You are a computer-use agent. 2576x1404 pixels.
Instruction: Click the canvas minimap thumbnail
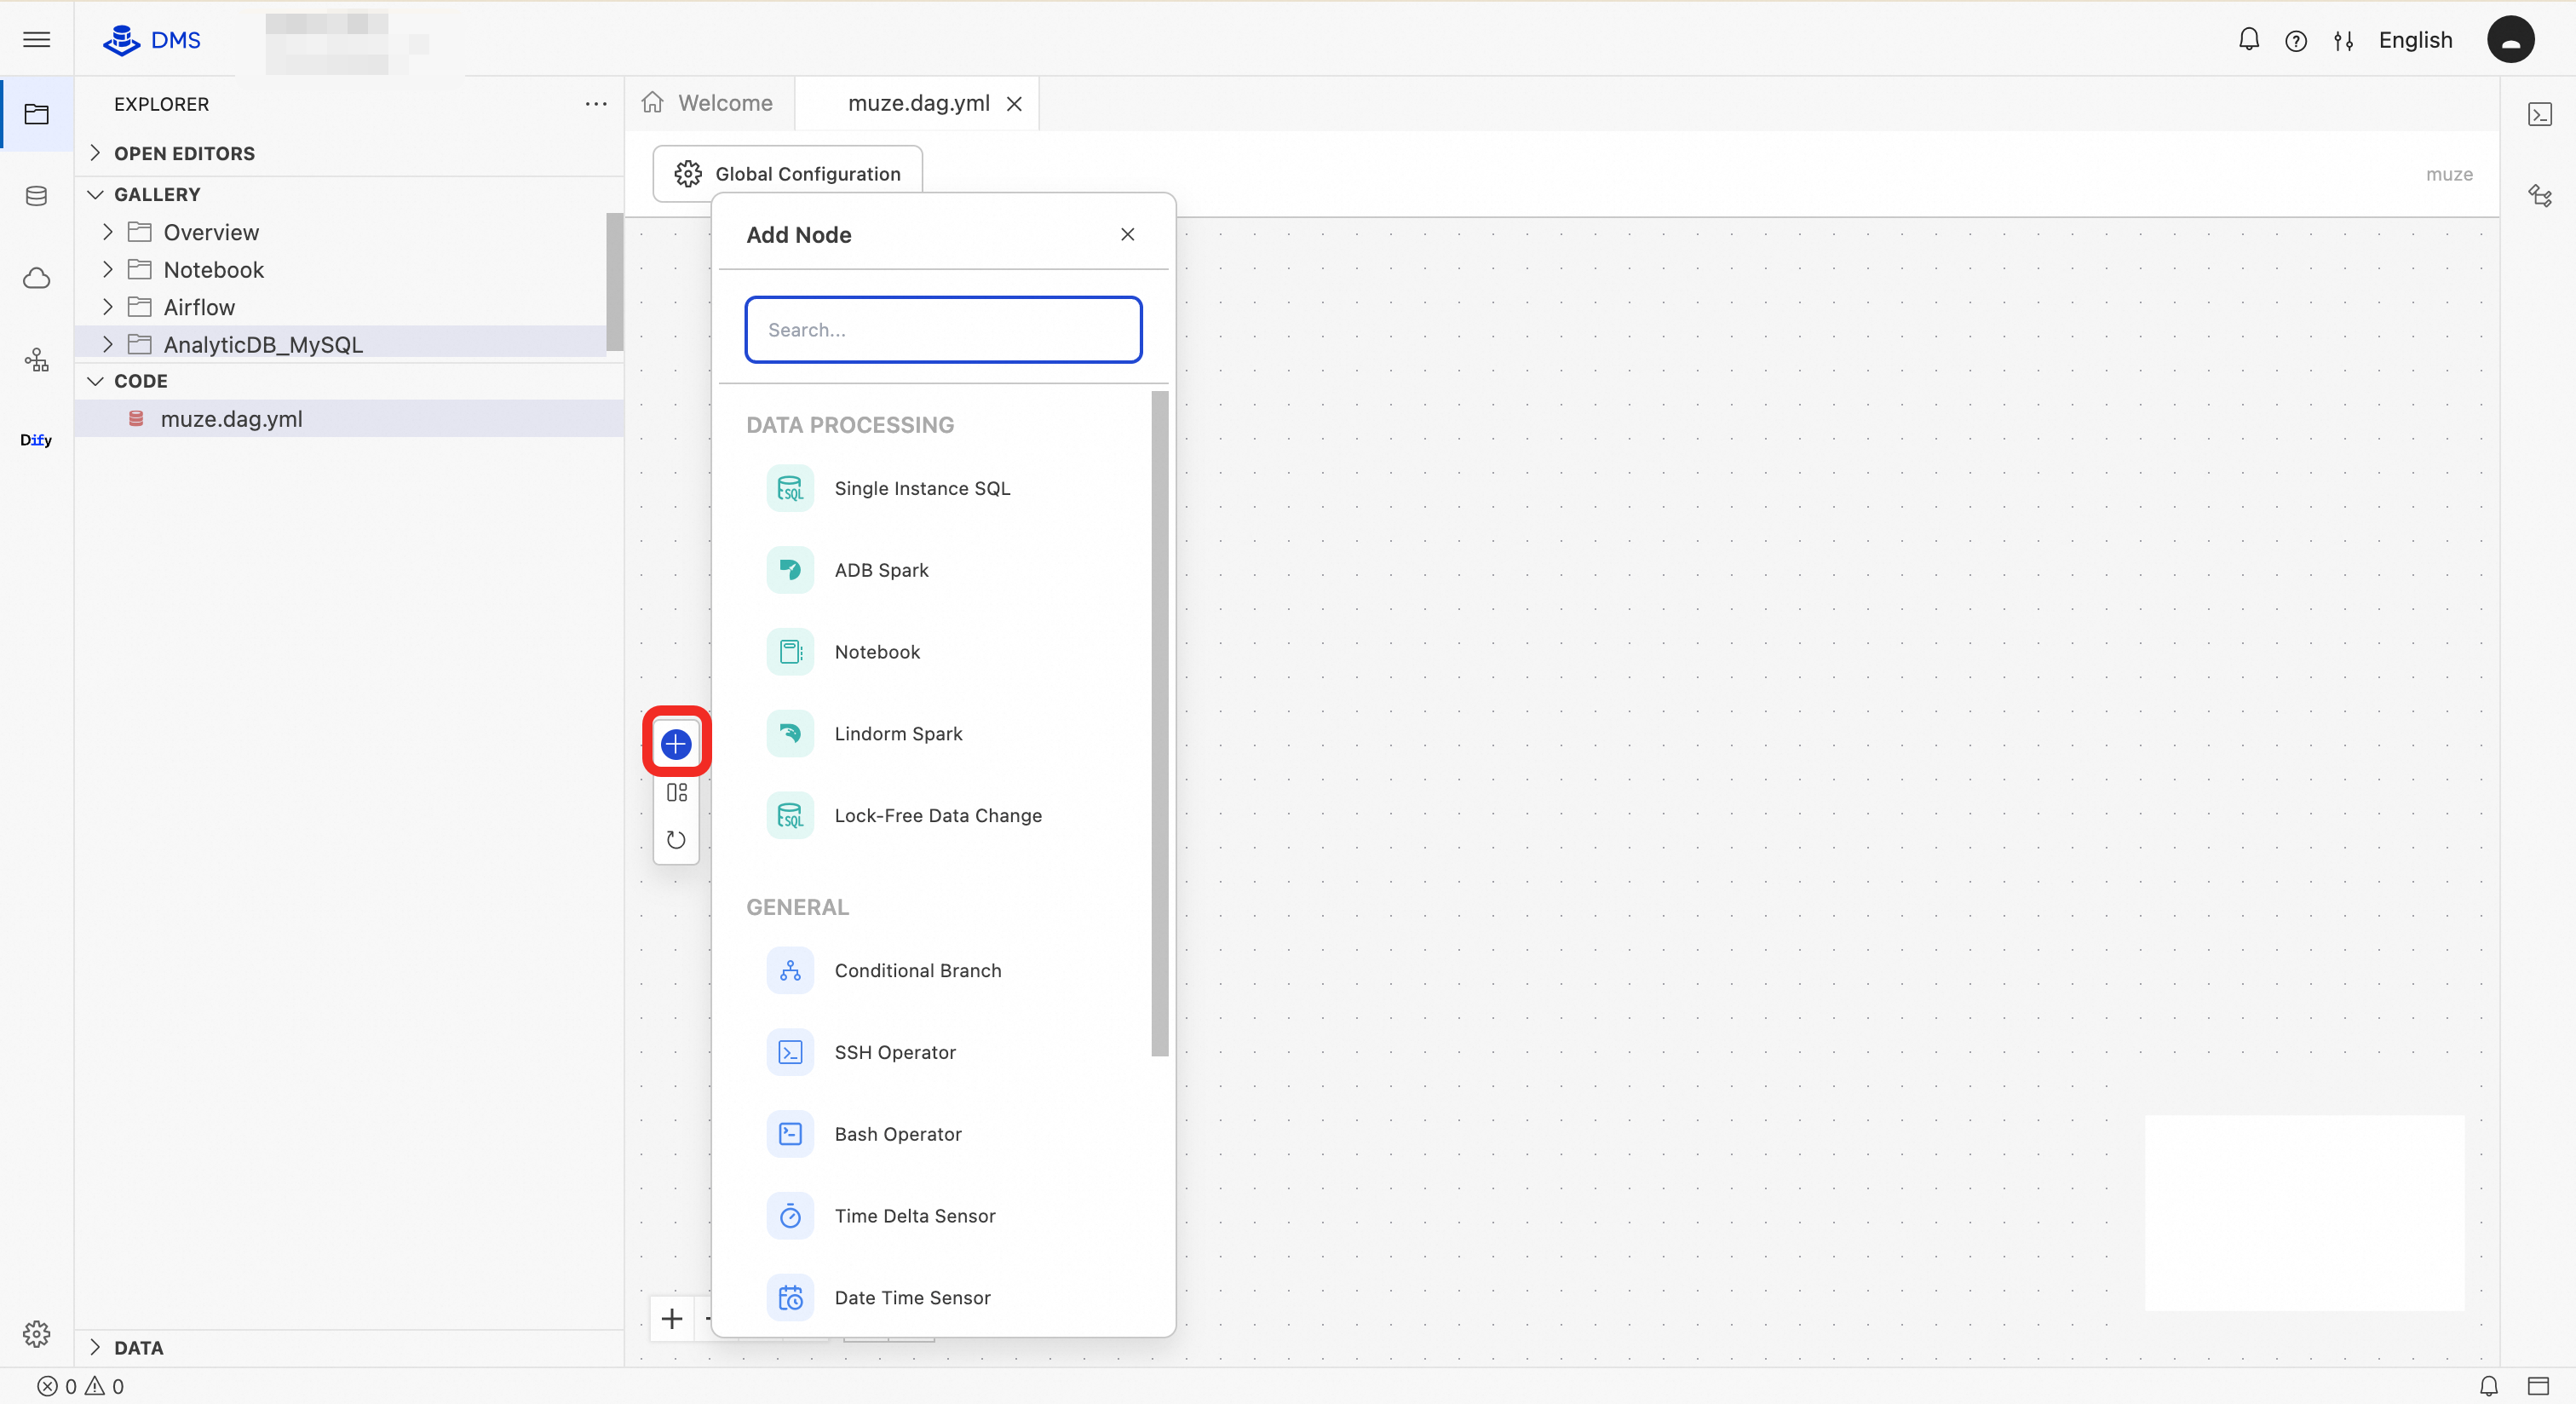[2304, 1212]
